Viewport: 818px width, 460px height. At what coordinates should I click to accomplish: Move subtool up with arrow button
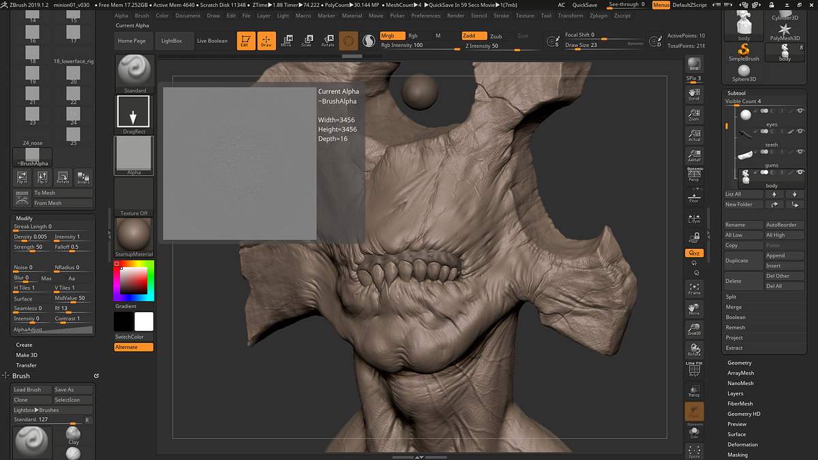[774, 194]
